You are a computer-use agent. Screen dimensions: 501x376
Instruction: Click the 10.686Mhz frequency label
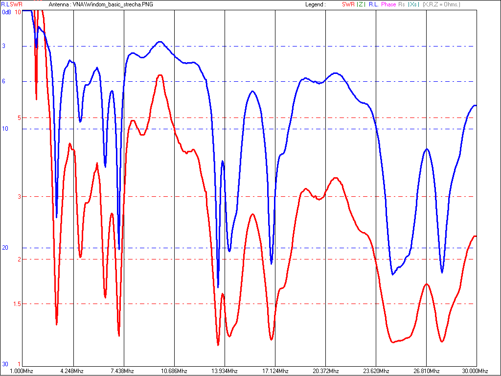174,371
